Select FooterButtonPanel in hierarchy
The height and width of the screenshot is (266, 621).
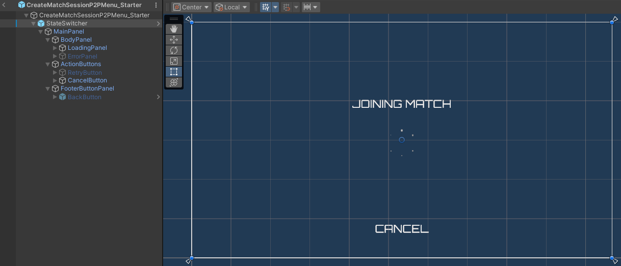87,88
